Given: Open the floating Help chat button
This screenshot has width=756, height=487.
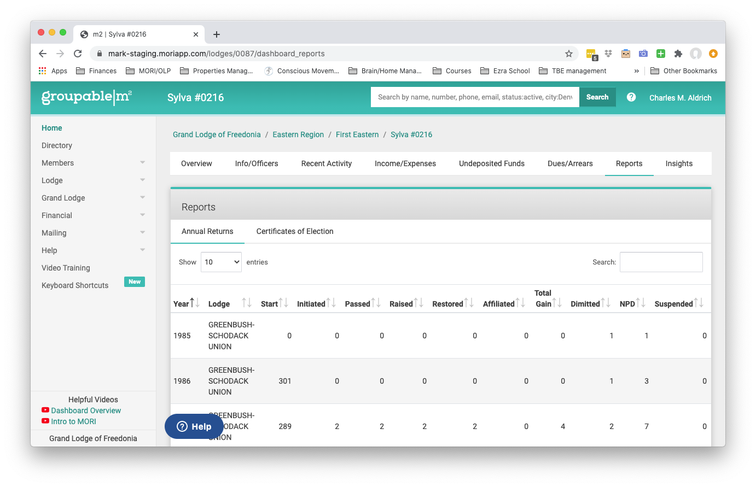Looking at the screenshot, I should click(x=194, y=426).
